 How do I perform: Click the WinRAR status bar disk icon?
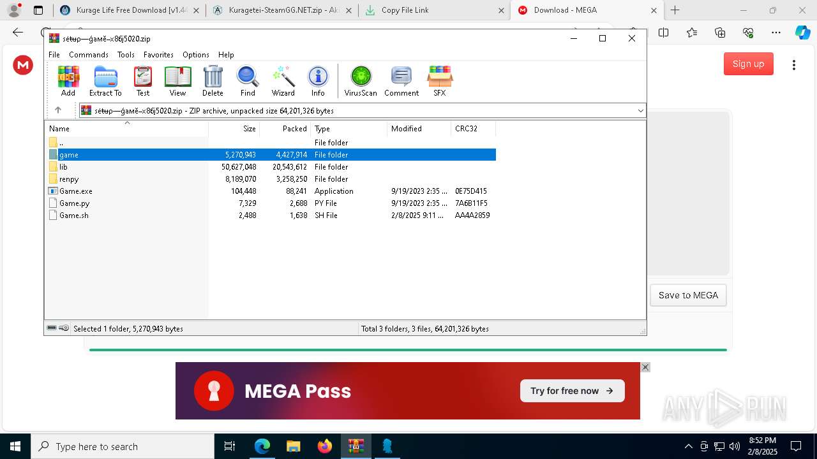pos(52,328)
